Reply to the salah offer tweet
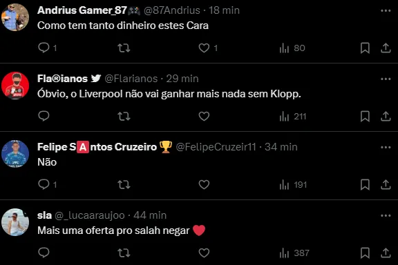 click(x=44, y=253)
